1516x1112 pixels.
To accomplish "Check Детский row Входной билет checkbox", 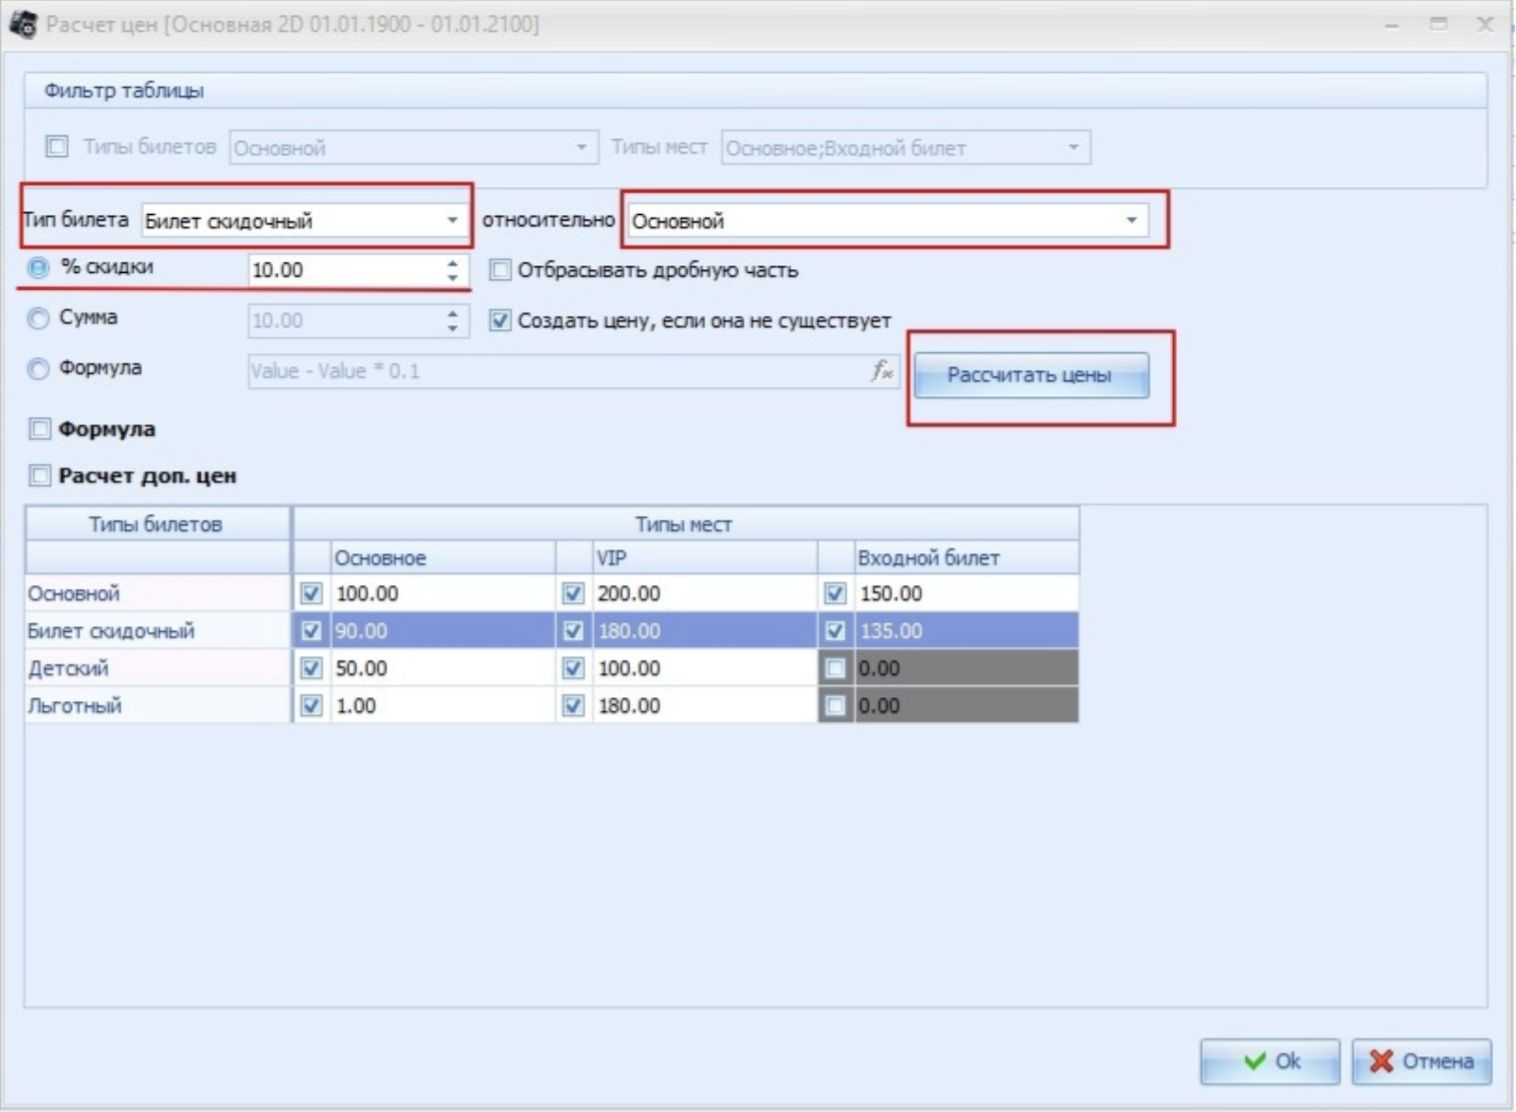I will point(835,668).
